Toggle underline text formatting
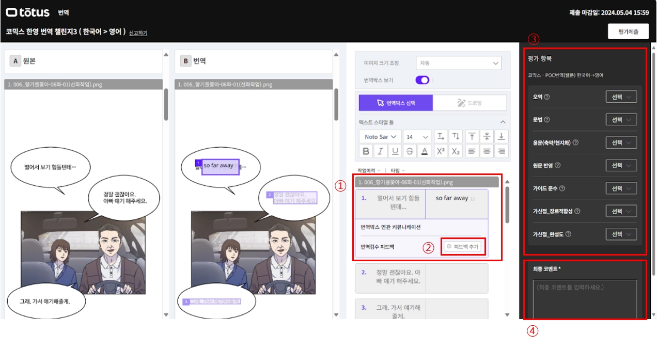Viewport: 657px width, 349px height. 395,151
